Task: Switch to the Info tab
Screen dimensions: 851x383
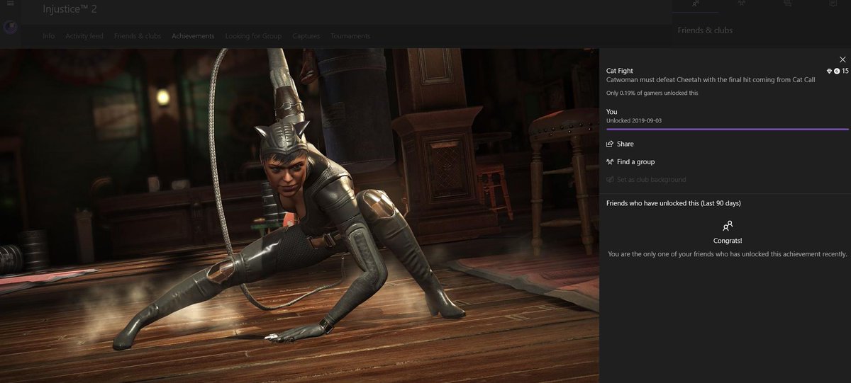Action: coord(48,36)
